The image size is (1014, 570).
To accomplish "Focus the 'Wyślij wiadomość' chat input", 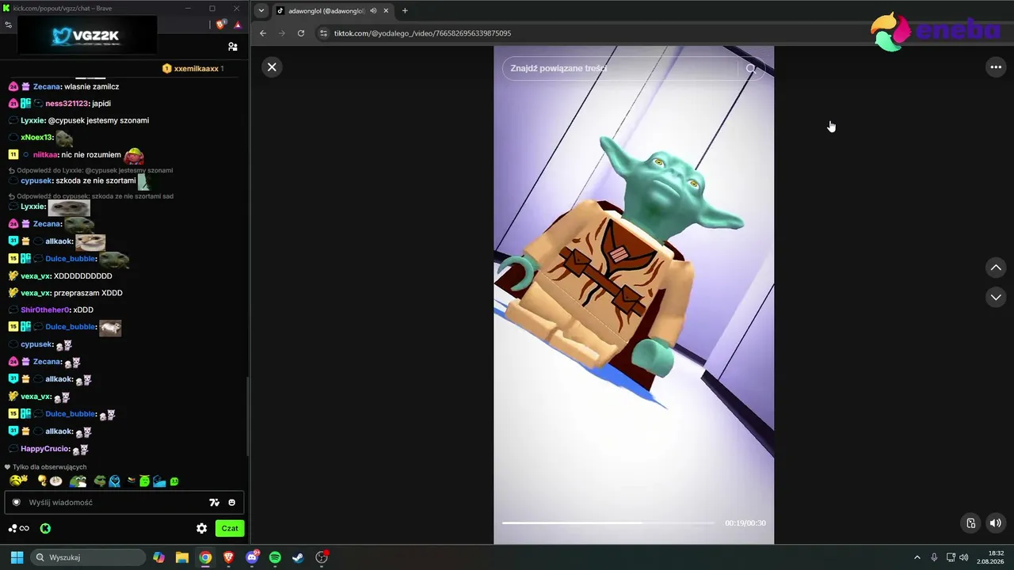I will pos(115,502).
